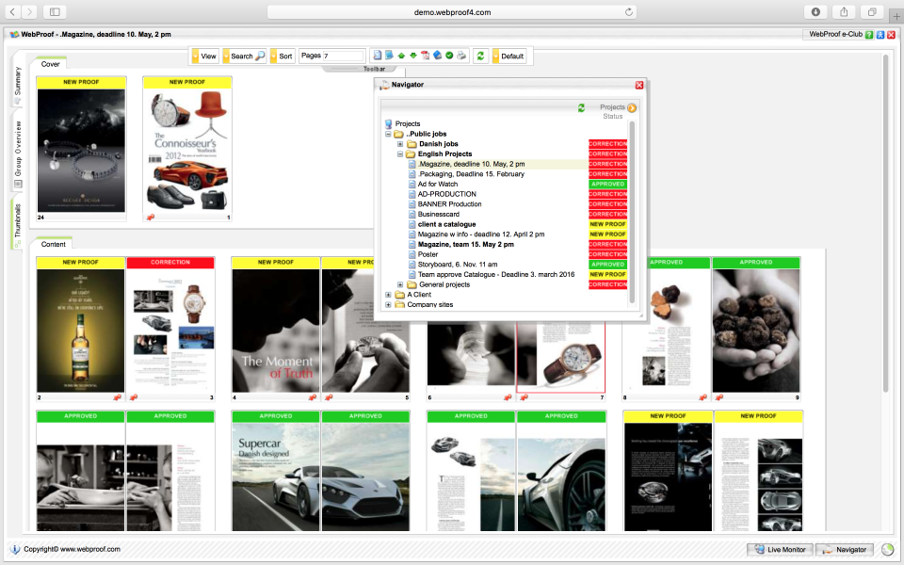Refresh thumbnails with green toolbar refresh icon
904x565 pixels.
point(480,56)
